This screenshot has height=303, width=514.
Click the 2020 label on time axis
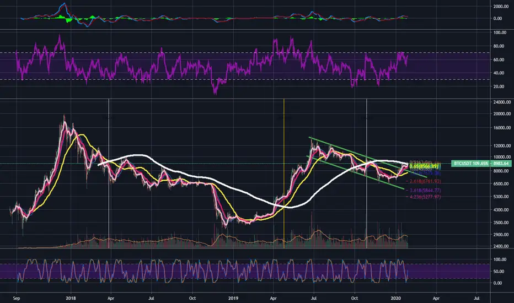(395, 299)
